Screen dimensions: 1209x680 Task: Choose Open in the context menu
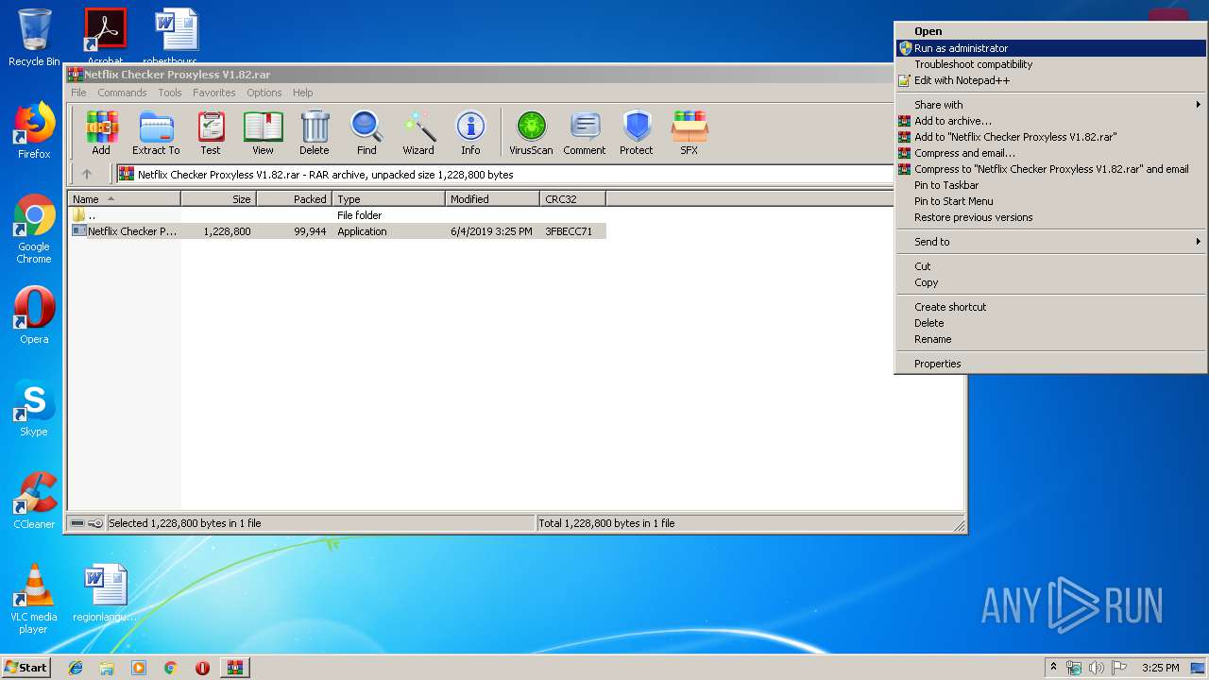[x=1050, y=31]
